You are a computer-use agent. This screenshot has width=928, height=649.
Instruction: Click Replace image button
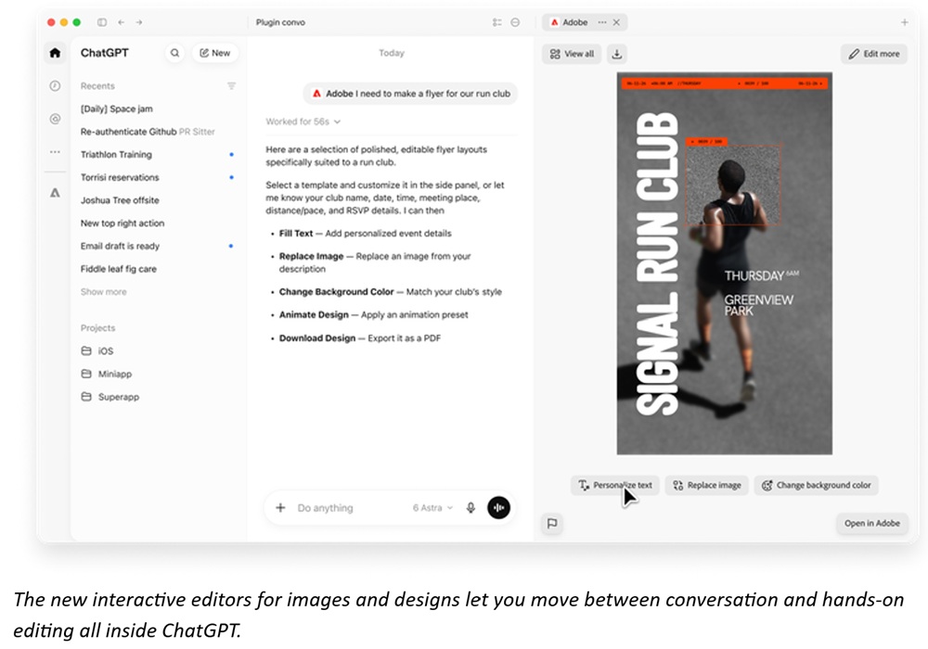pos(706,485)
